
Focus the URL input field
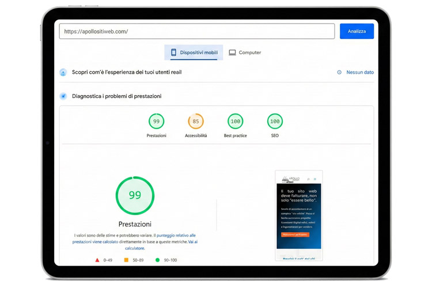[197, 31]
